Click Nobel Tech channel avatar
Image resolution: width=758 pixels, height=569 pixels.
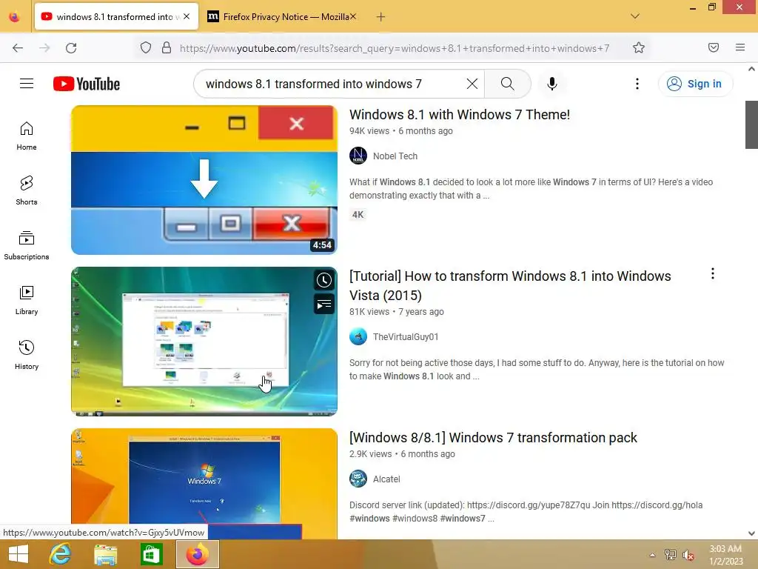[358, 156]
